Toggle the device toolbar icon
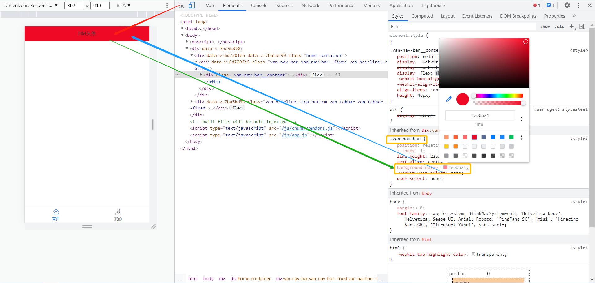 [192, 5]
